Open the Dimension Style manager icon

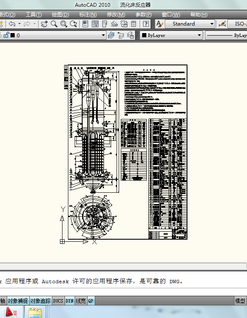(x=222, y=24)
